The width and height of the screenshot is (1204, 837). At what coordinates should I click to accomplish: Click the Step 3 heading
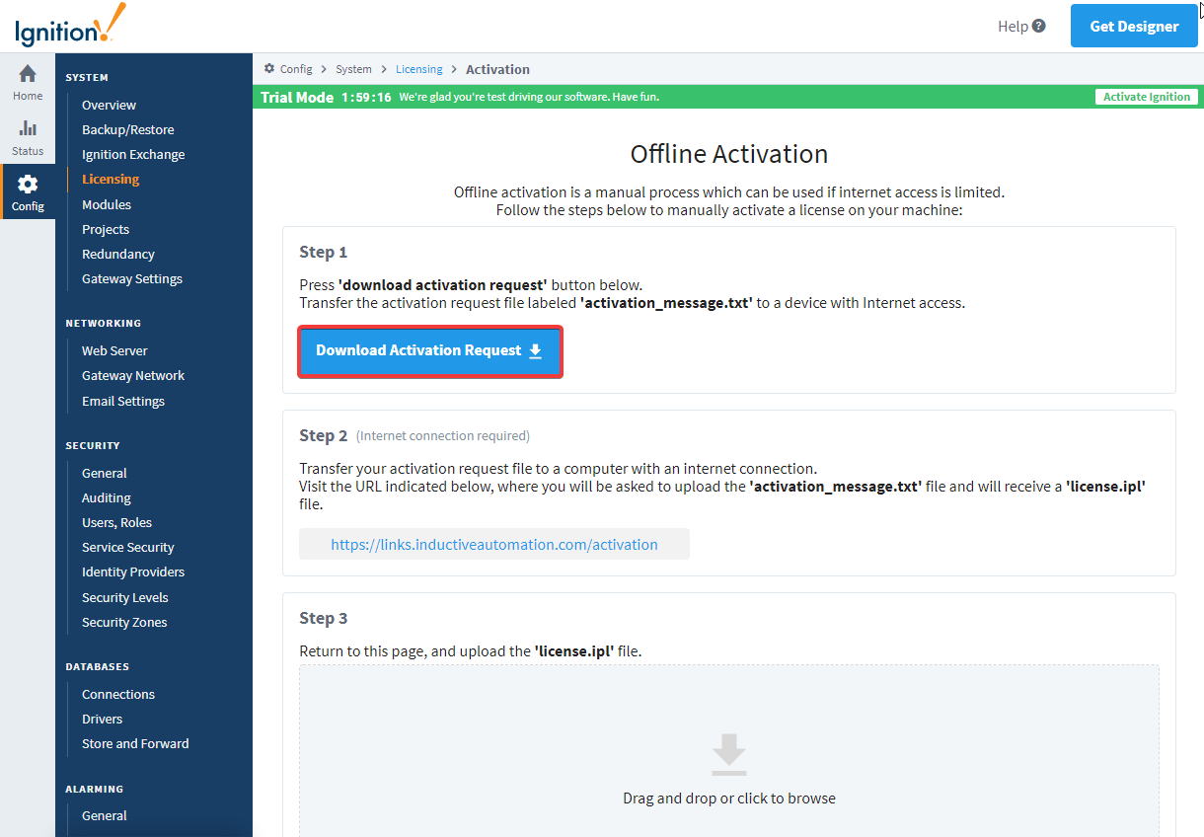pos(324,618)
